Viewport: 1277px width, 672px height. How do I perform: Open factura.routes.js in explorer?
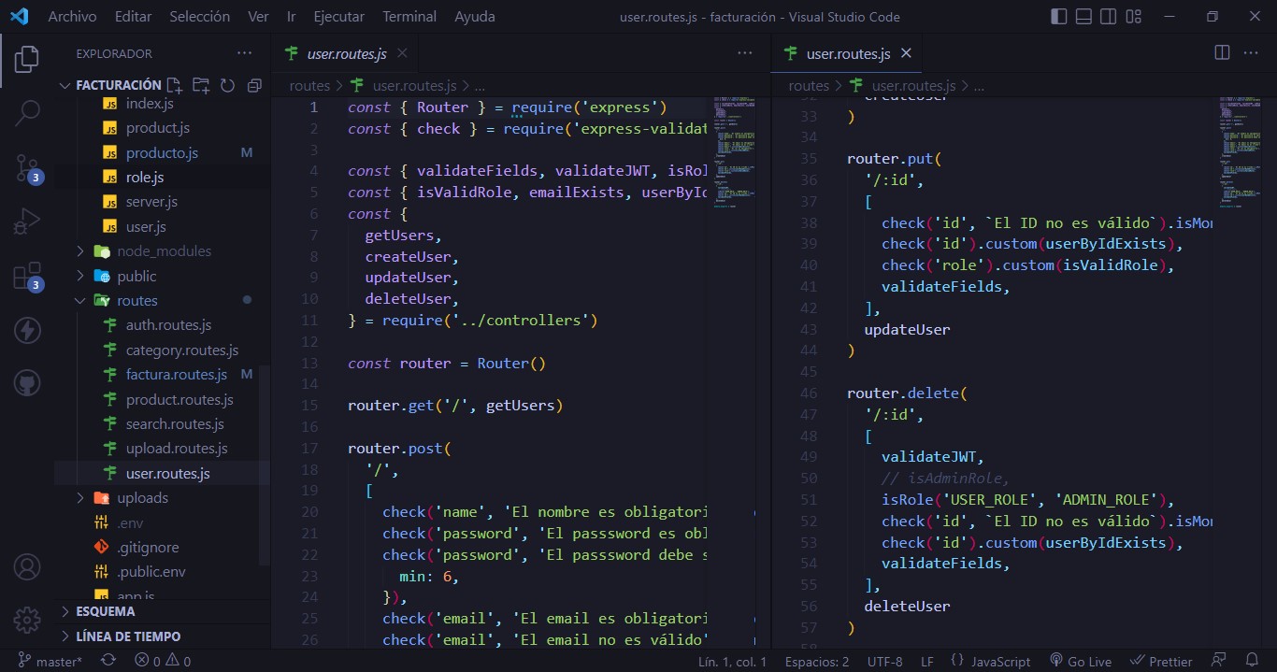177,375
